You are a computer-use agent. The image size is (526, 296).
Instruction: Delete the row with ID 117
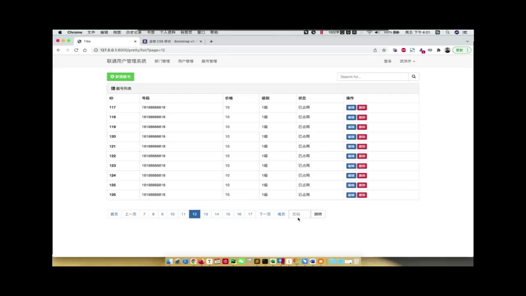pyautogui.click(x=362, y=108)
